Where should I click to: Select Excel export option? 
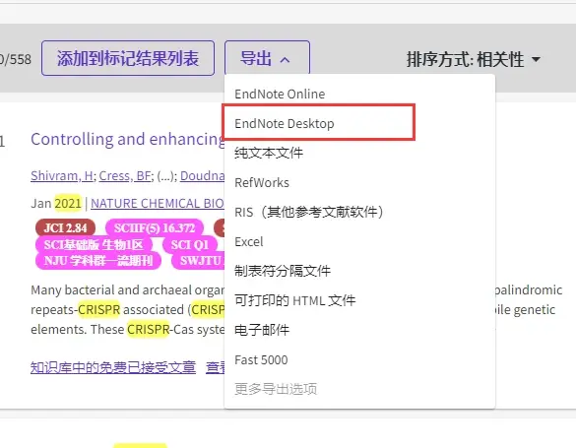click(249, 241)
